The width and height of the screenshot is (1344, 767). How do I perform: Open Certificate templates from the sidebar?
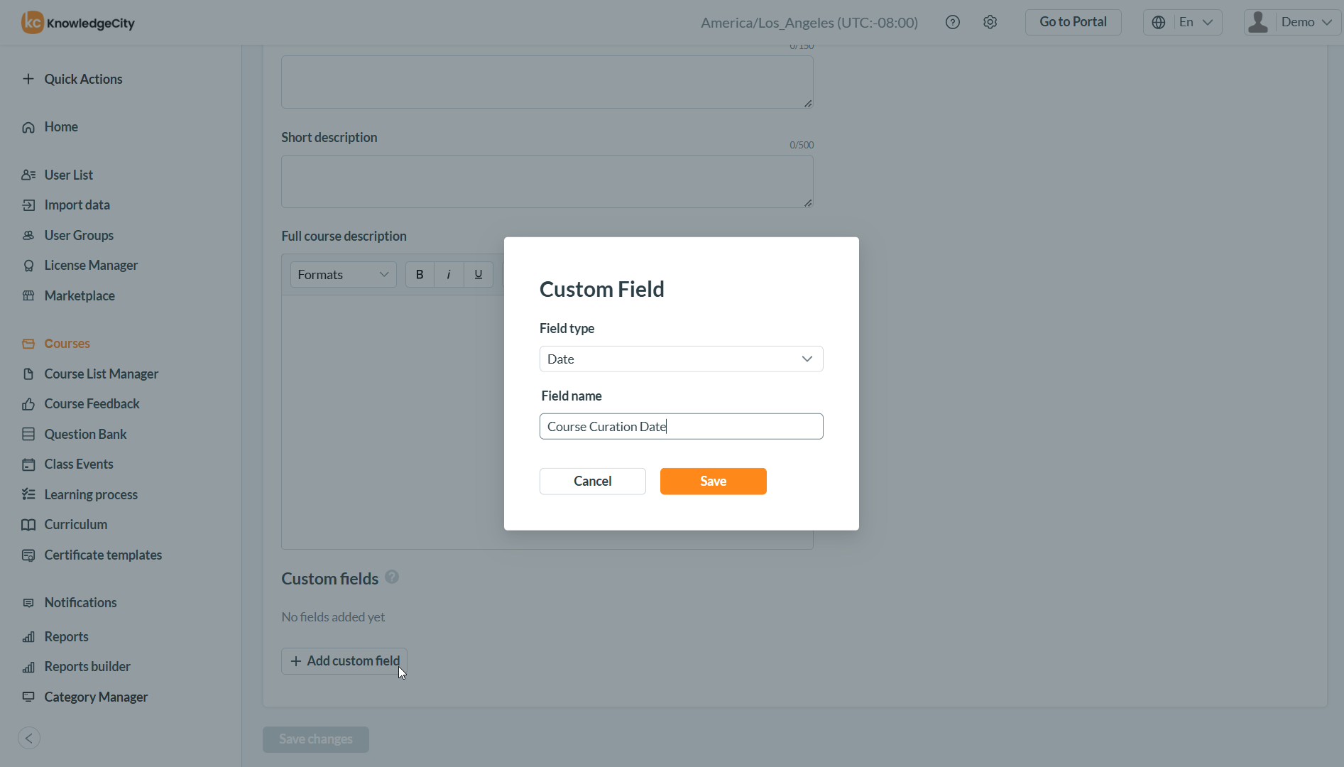103,555
